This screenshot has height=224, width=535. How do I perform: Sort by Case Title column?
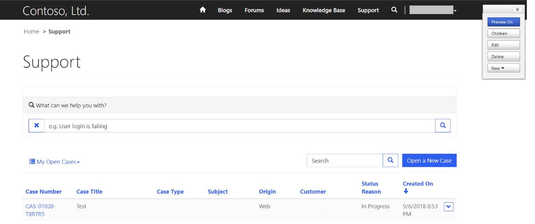click(x=89, y=192)
